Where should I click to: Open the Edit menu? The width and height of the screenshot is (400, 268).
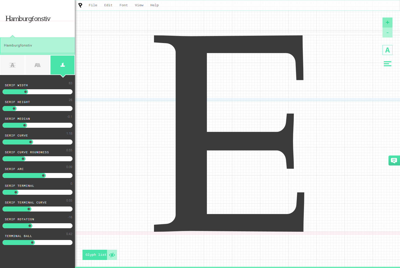(108, 5)
